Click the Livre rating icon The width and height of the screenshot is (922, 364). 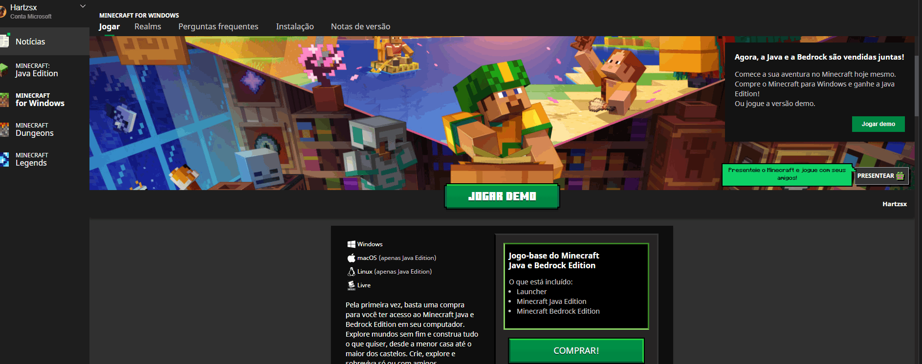[351, 285]
